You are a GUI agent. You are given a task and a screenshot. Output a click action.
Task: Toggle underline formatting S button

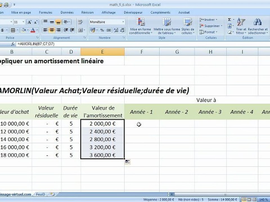click(2, 30)
